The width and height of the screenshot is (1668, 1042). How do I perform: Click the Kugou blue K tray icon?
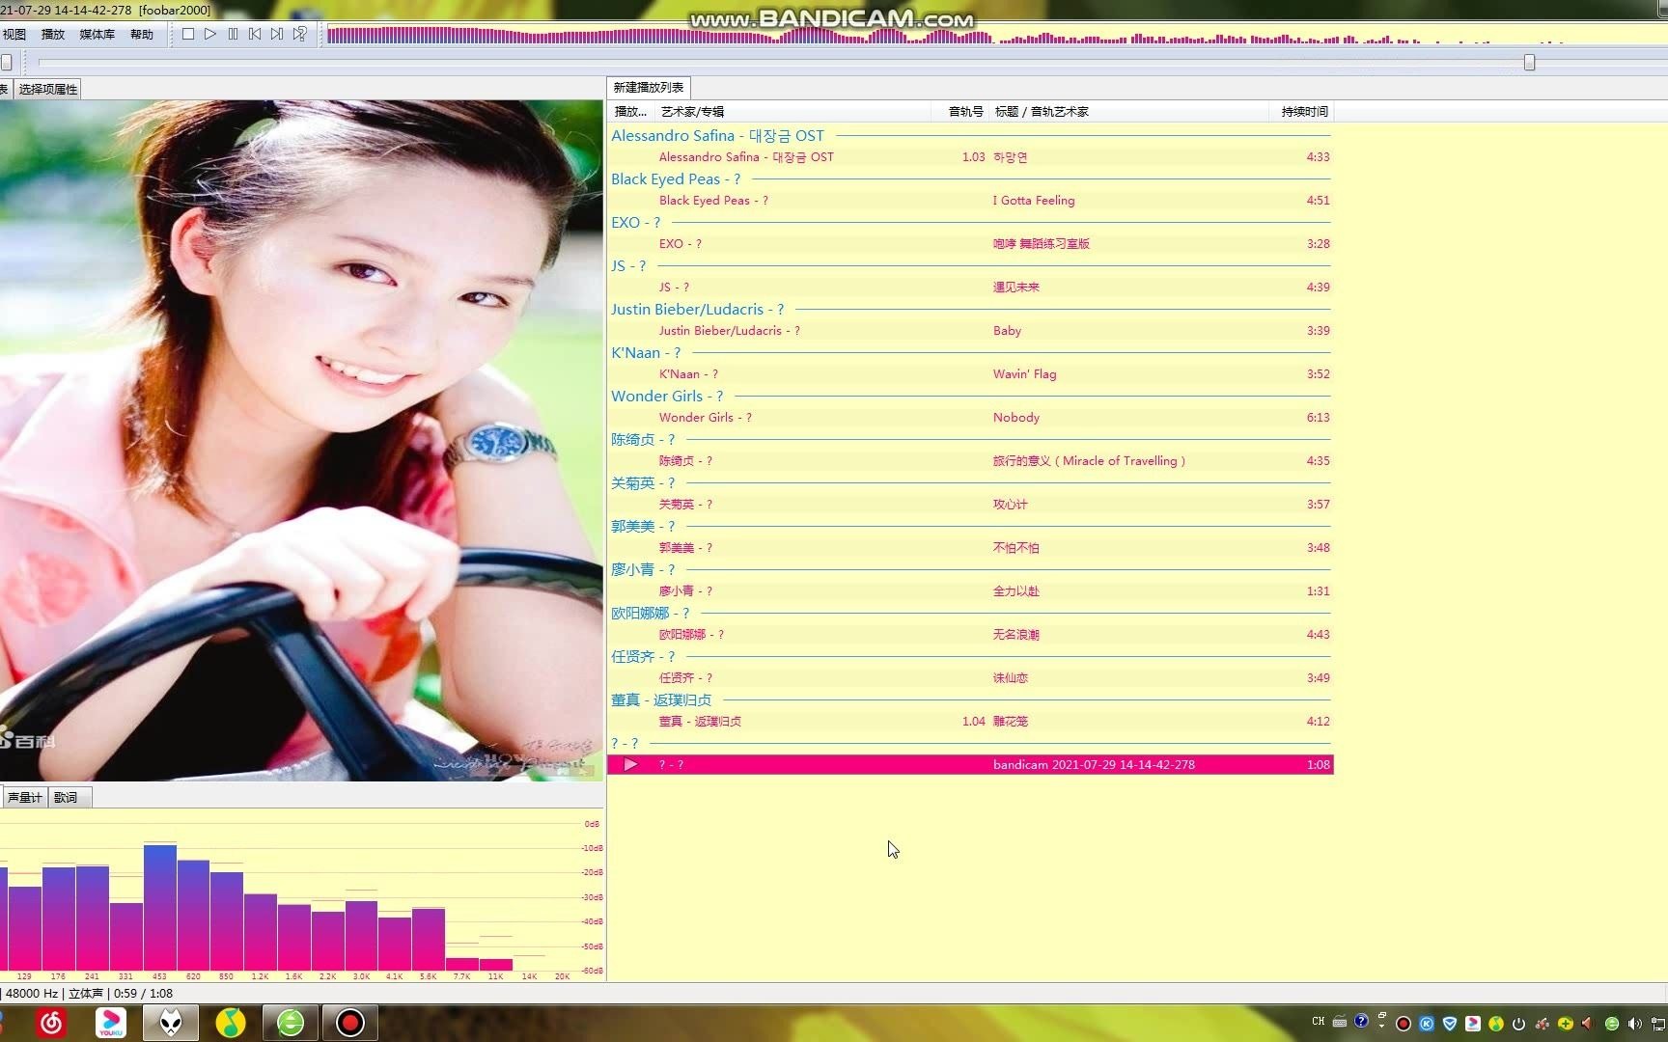[x=1427, y=1024]
